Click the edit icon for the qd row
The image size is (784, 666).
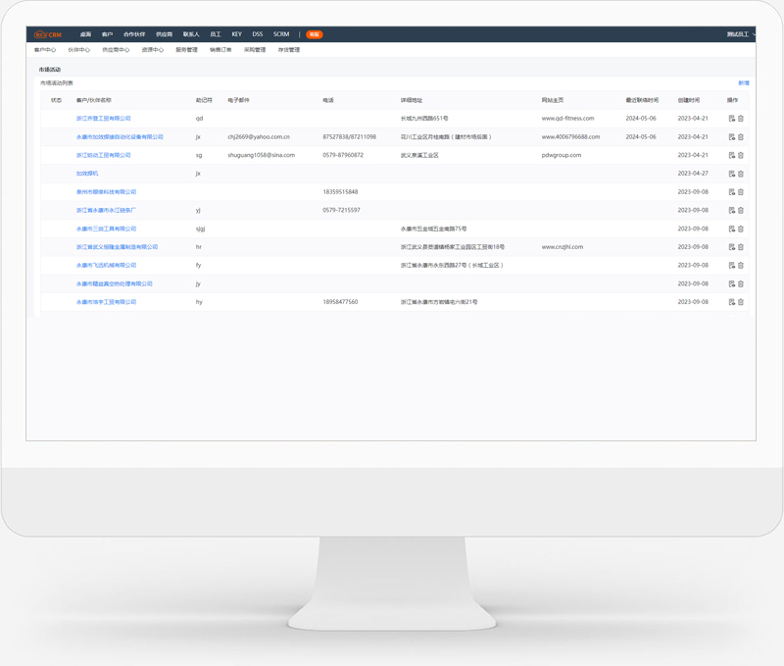[731, 119]
